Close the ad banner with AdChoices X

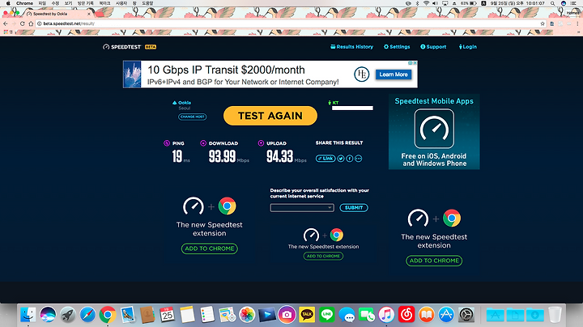click(x=415, y=63)
